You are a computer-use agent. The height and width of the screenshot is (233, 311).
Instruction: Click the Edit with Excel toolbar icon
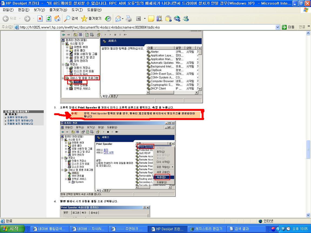tap(138, 19)
